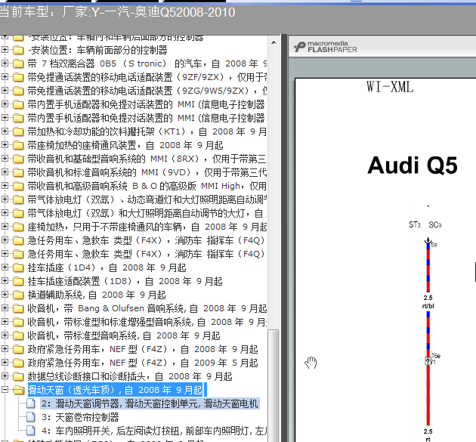Select 2: 滑动天窗调节器, 滑动天窗控制单元 item
Screen dimensions: 476x442
click(150, 403)
